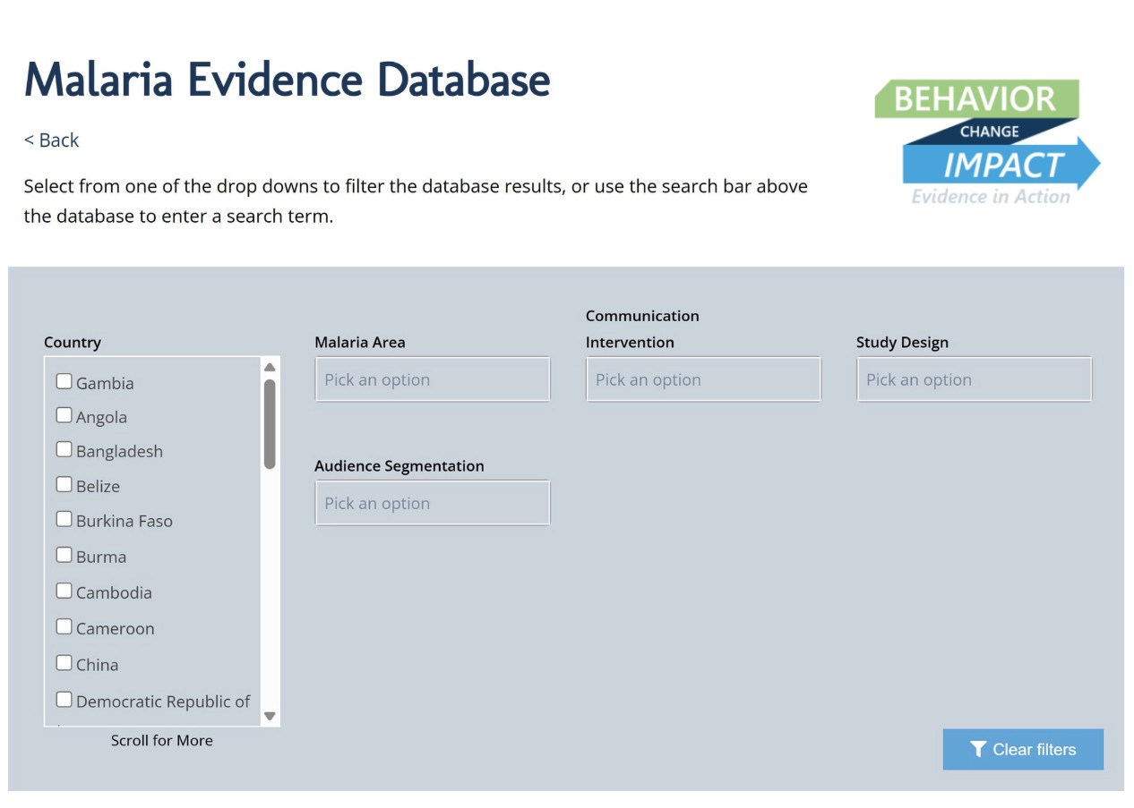Screen dimensions: 1134x808
Task: Click the country list scrollbar thumb
Action: [x=270, y=424]
